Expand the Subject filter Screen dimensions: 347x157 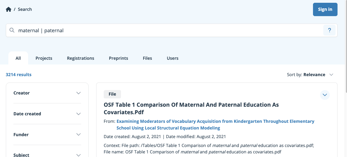tap(47, 155)
